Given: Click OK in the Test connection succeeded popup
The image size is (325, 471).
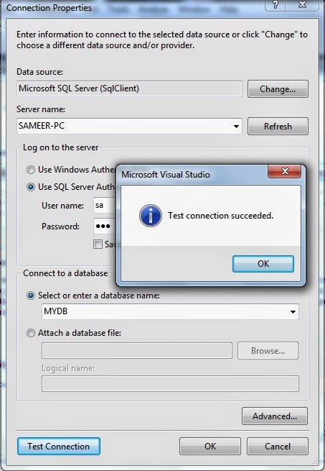Looking at the screenshot, I should 263,264.
